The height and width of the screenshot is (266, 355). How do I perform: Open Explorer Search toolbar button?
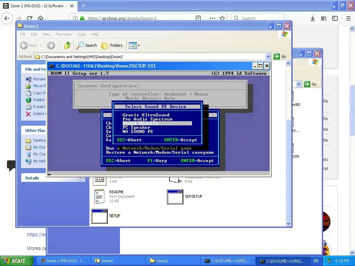pyautogui.click(x=86, y=45)
